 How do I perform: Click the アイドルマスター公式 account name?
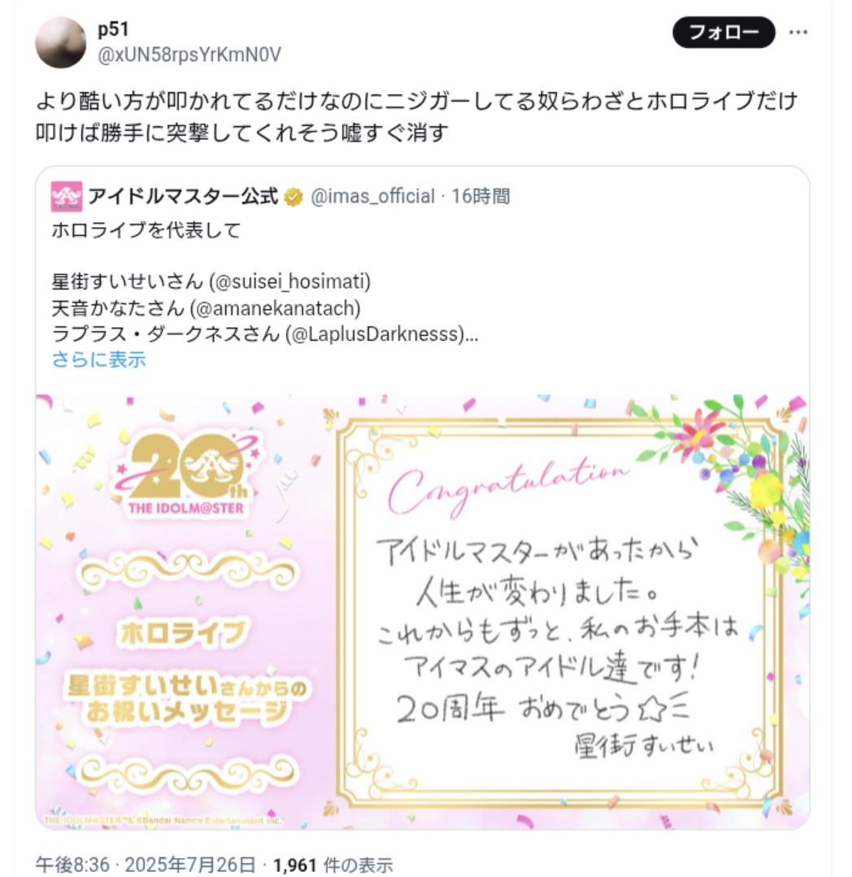click(x=183, y=196)
